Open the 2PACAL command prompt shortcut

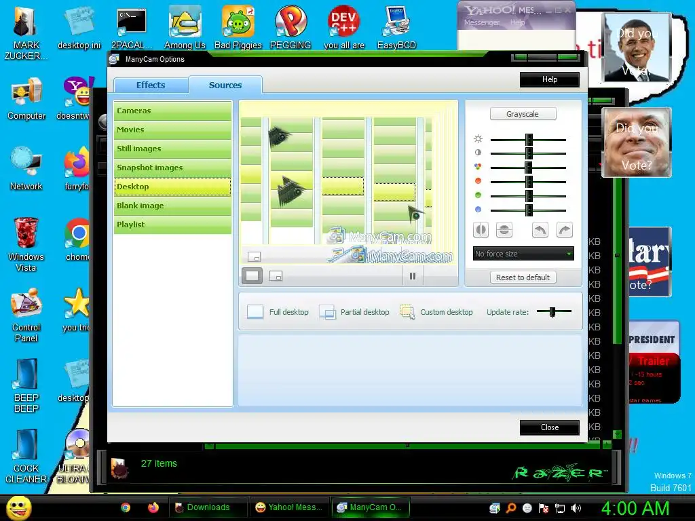point(131,28)
